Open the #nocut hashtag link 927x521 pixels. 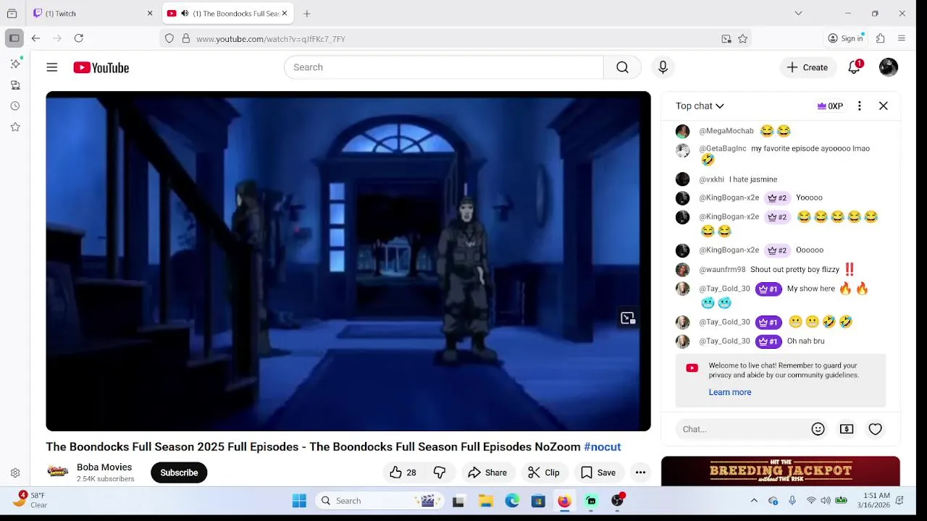click(x=603, y=446)
